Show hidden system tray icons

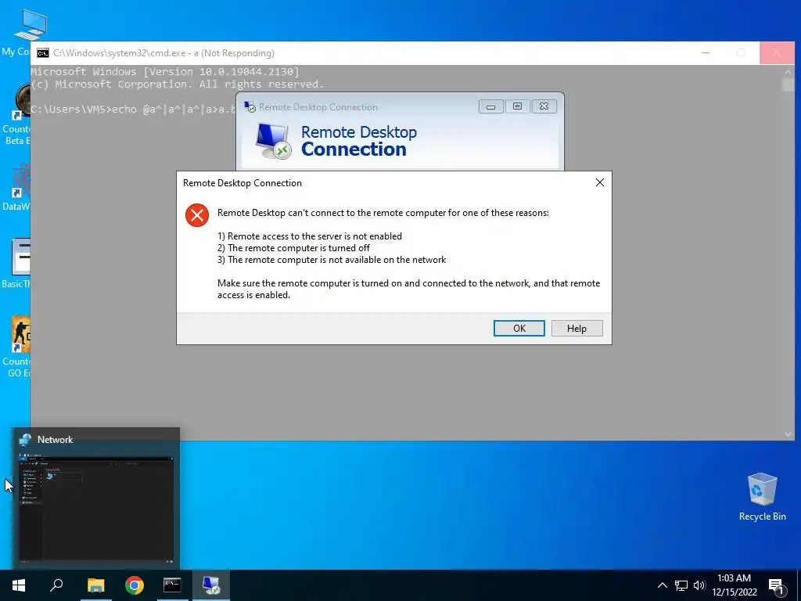click(x=662, y=585)
